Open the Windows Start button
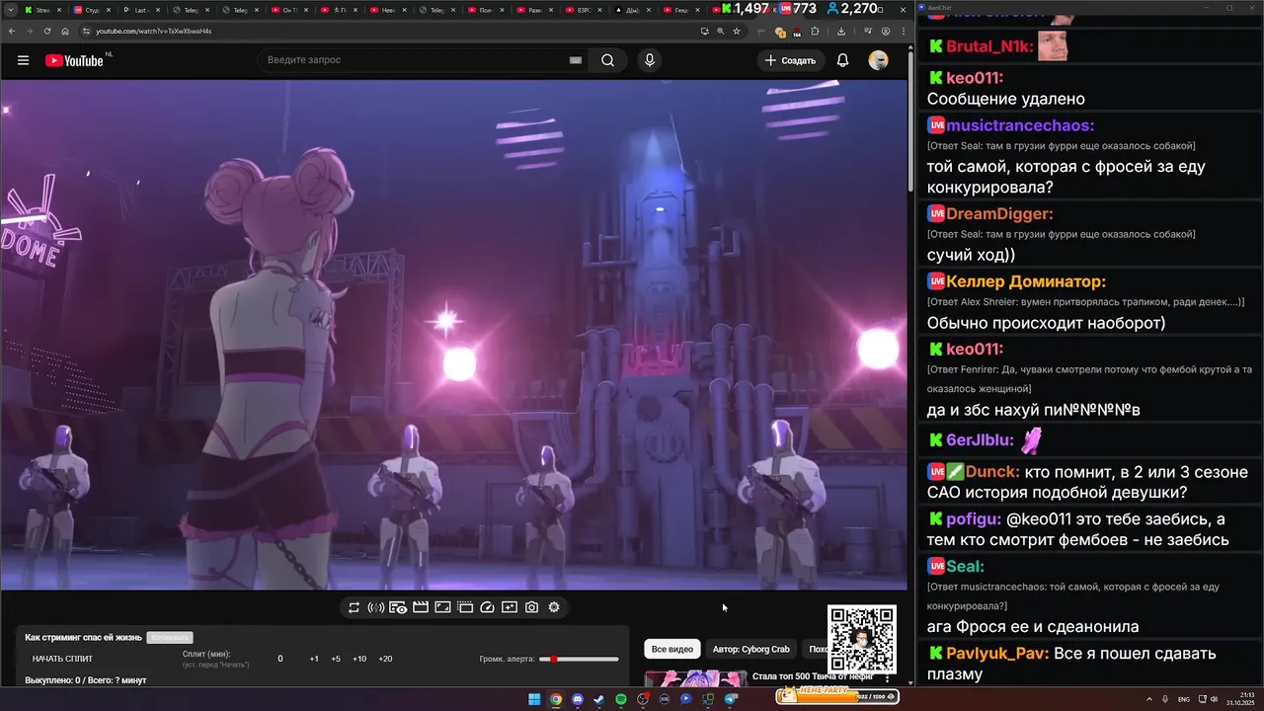 (x=534, y=699)
